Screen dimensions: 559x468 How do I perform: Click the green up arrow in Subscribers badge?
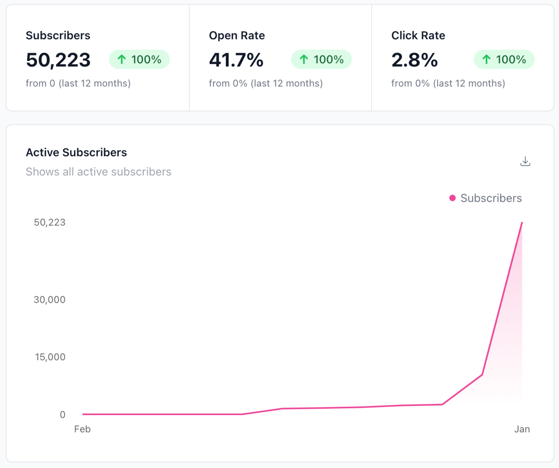pos(122,59)
